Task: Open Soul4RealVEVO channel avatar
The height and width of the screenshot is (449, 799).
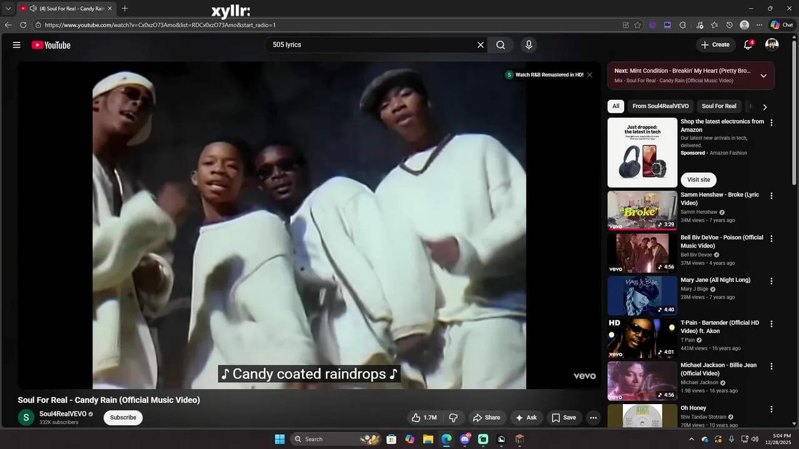Action: [26, 418]
